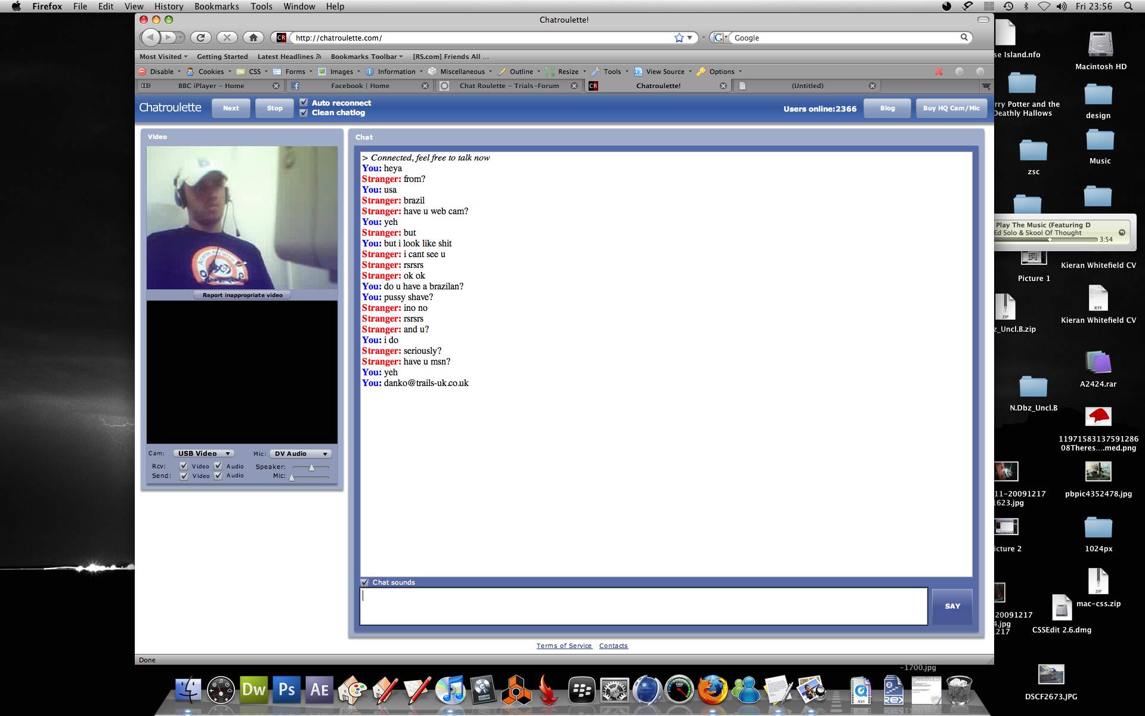This screenshot has height=716, width=1145.
Task: Open the Disable menu in Web Developer toolbar
Action: [160, 72]
